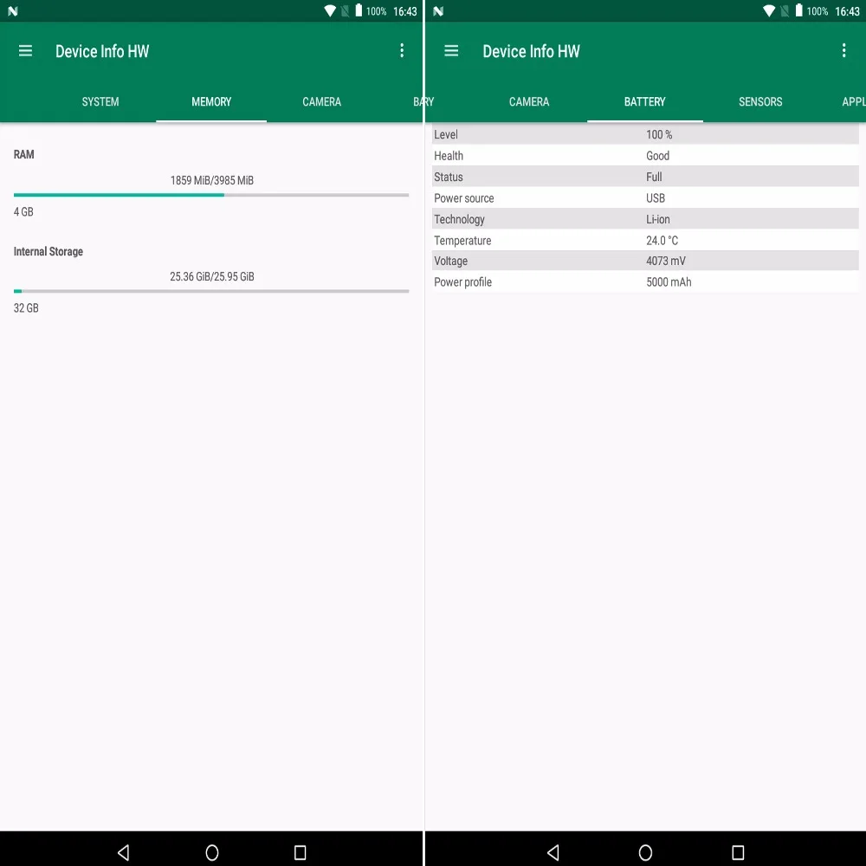Tap notification N icon on right status bar
Image resolution: width=866 pixels, height=866 pixels.
(x=438, y=11)
